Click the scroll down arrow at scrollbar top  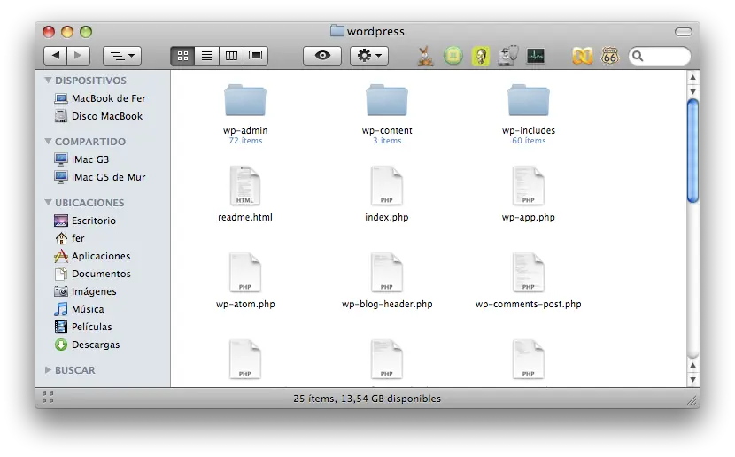coord(692,91)
